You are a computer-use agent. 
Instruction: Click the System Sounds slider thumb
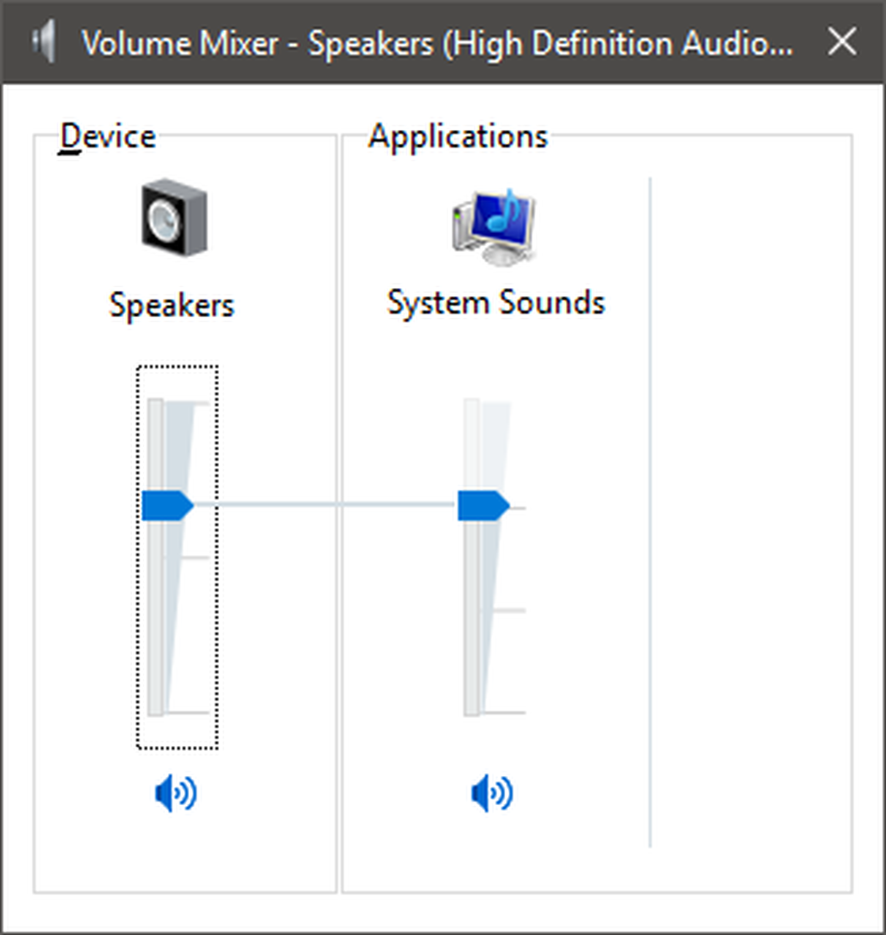484,506
